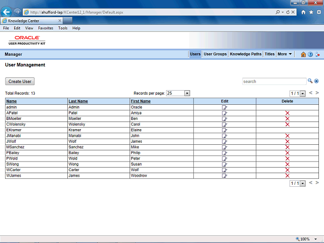Delete the PBailey user
The height and width of the screenshot is (243, 324).
(287, 153)
